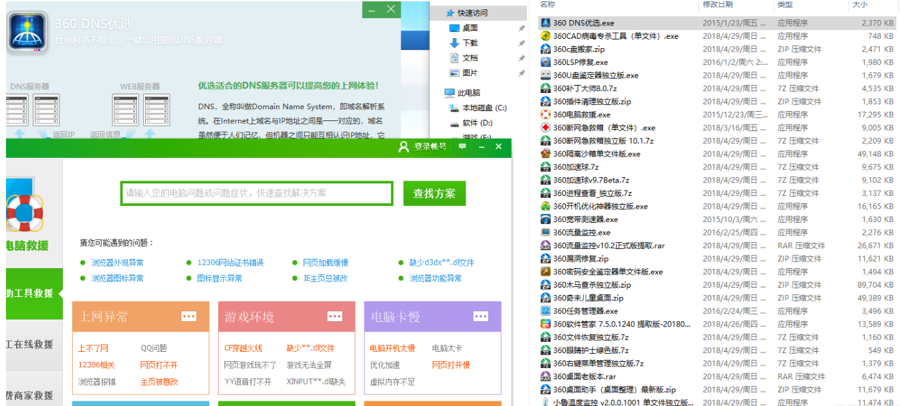The width and height of the screenshot is (900, 406).
Task: Select the 360U盘鉴定器独立版.exe icon
Action: [546, 76]
